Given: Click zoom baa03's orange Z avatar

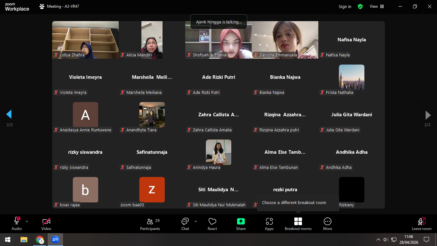Looking at the screenshot, I should (x=152, y=190).
